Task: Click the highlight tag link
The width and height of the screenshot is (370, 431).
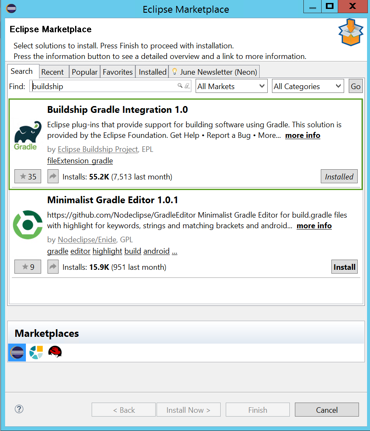Action: (x=107, y=251)
